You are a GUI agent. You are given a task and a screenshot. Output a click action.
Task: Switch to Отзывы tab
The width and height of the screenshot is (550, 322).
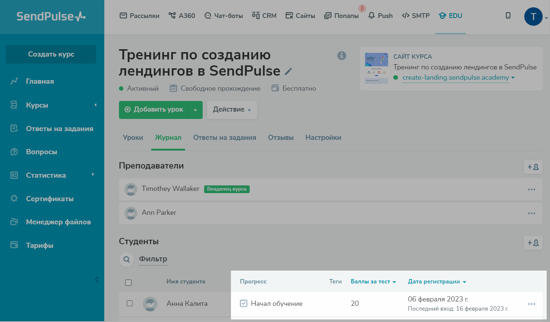(281, 138)
